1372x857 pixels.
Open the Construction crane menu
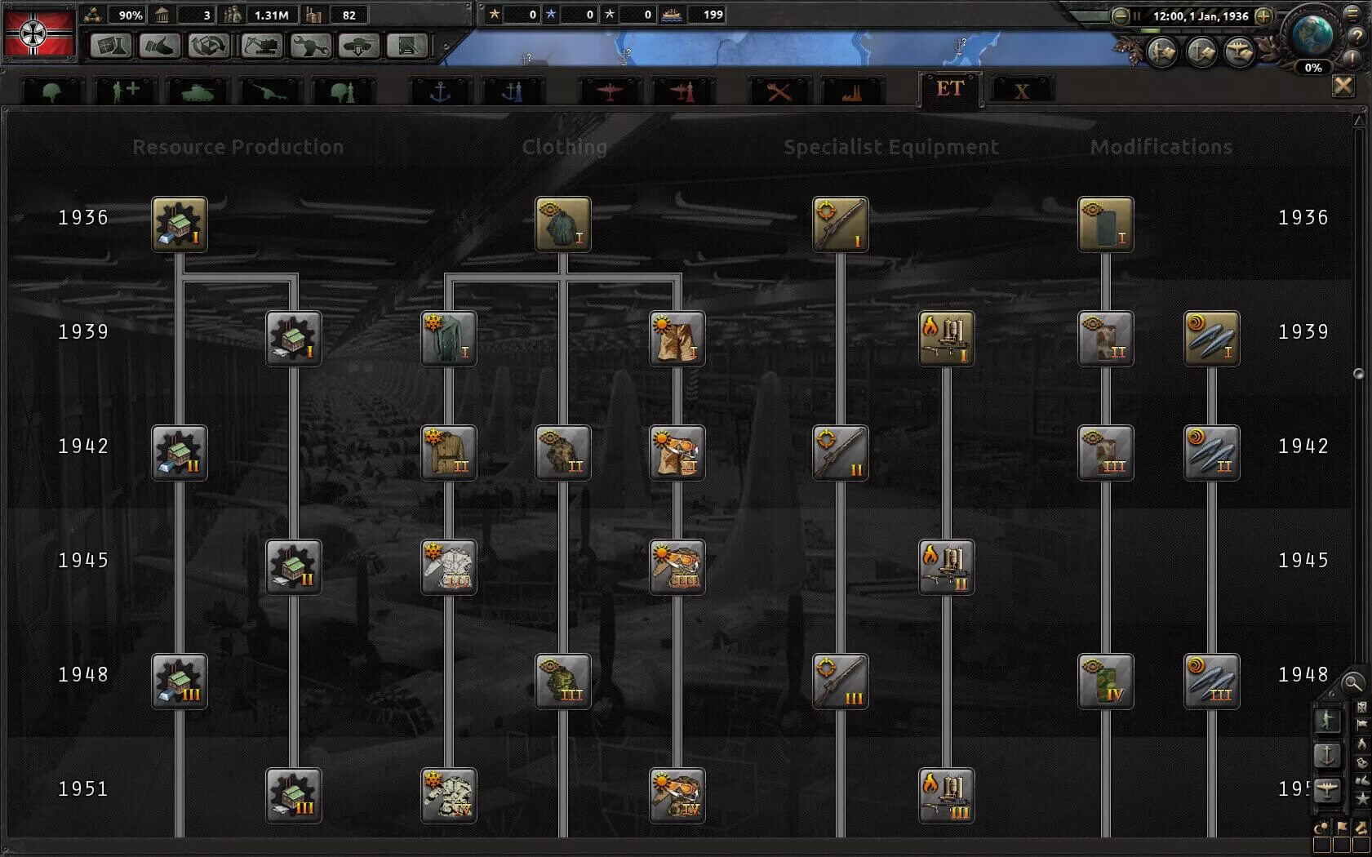coord(262,45)
